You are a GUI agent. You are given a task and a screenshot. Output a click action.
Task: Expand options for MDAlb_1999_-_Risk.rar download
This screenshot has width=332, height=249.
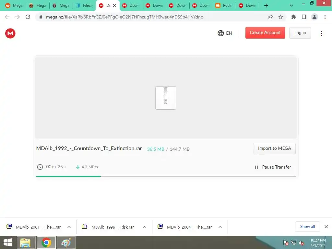(x=145, y=227)
